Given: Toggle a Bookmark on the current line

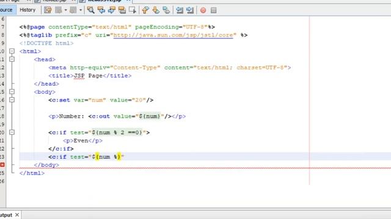Looking at the screenshot, I should point(166,10).
